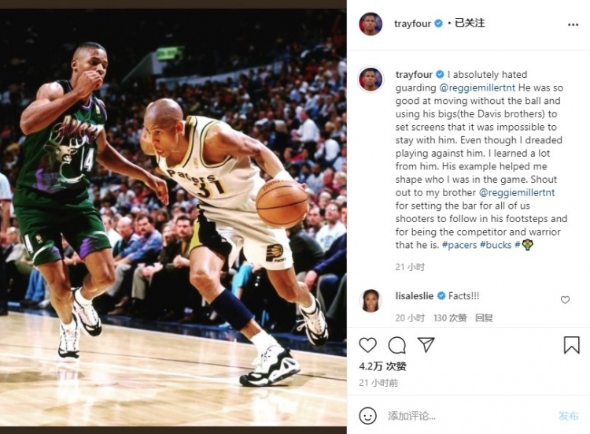
Task: Click trayfour's profile avatar in the header
Action: 371,24
